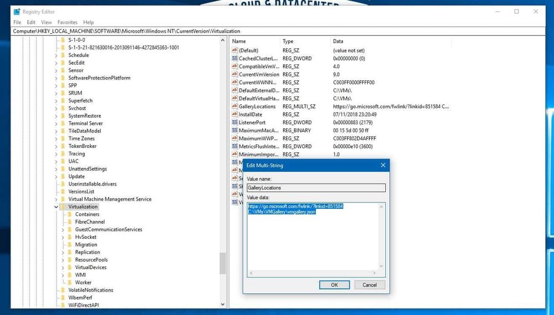Click the data value 0x00000883 (2179)
This screenshot has width=554, height=315.
(352, 122)
